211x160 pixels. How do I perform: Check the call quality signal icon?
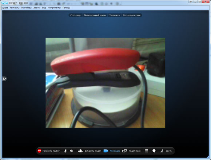click(x=162, y=151)
